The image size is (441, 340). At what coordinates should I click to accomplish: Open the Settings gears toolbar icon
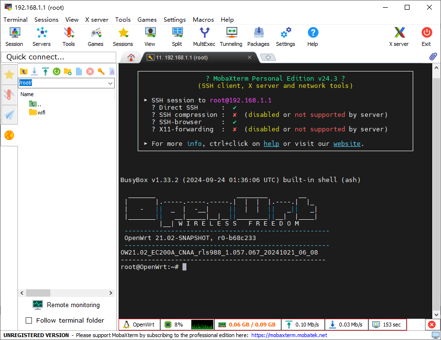coord(286,37)
